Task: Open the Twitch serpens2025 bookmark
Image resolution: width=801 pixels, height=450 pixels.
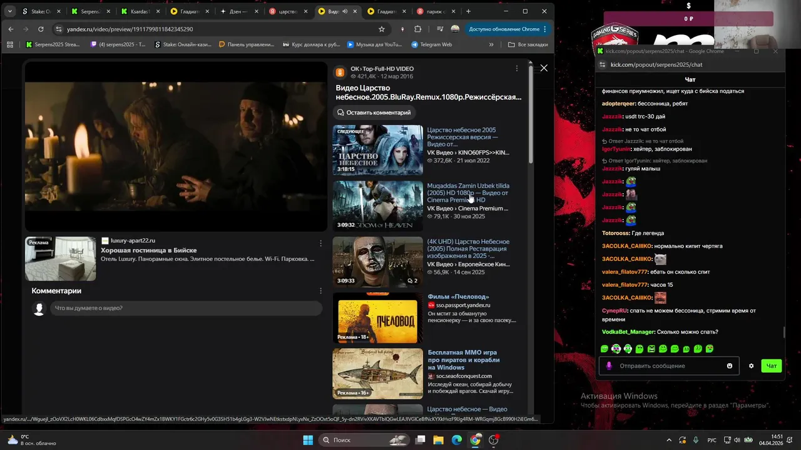Action: (118, 44)
